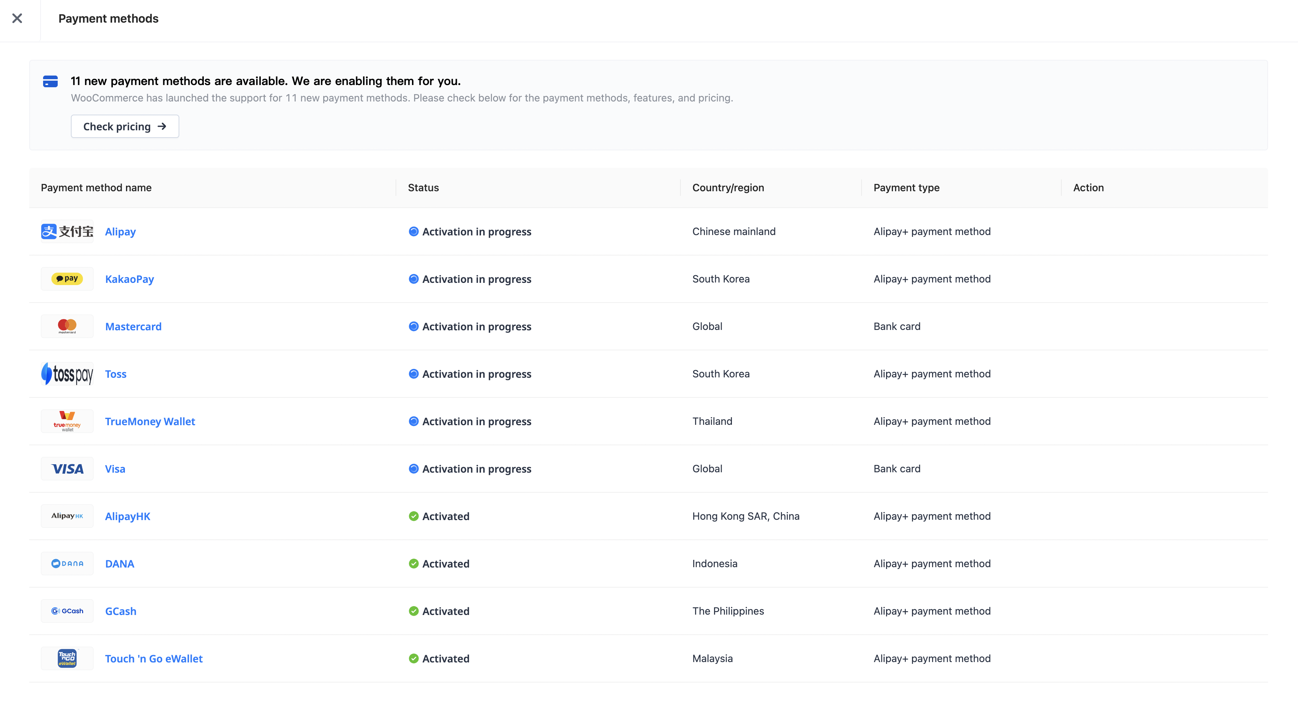Click the Status column header
Viewport: 1298px width, 719px height.
coord(423,188)
